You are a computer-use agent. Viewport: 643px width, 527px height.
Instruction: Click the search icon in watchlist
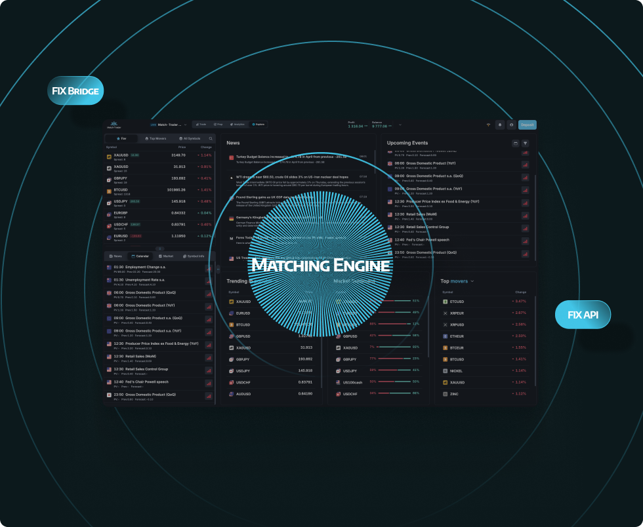211,139
